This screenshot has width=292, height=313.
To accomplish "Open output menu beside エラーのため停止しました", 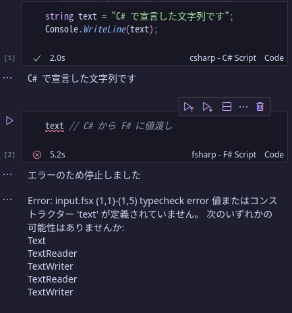I will point(7,174).
